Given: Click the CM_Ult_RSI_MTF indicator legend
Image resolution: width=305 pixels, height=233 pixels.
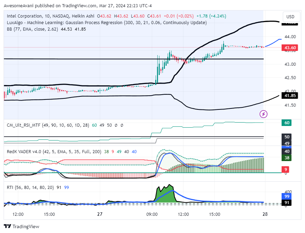Looking at the screenshot, I should point(48,125).
